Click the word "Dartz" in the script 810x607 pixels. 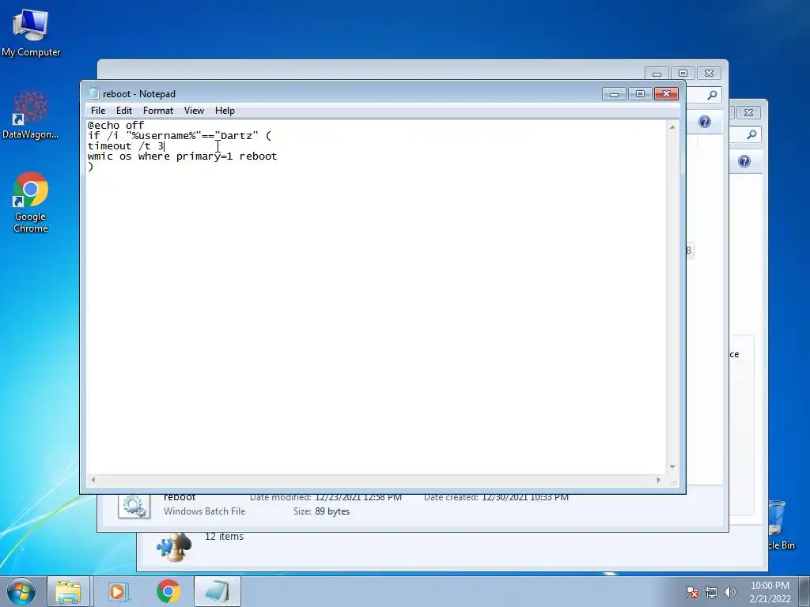[x=236, y=136]
